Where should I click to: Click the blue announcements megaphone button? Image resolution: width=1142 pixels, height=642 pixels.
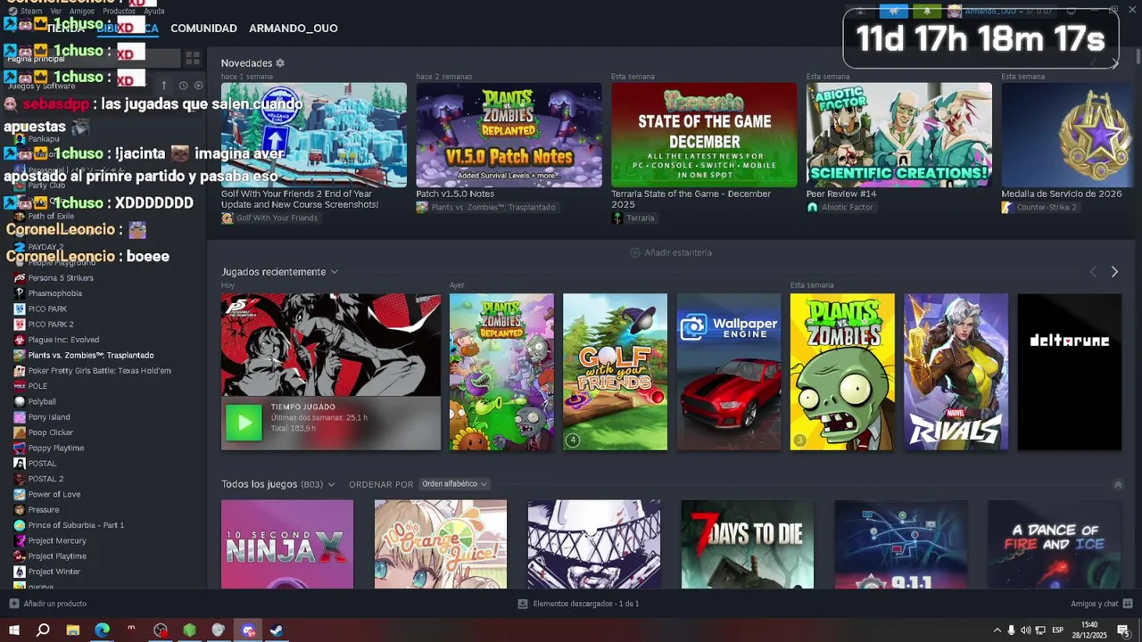(894, 12)
